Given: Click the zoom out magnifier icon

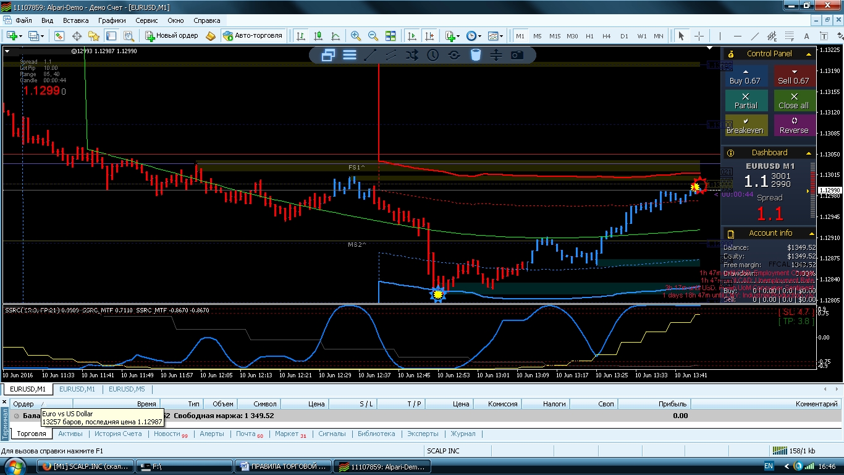Looking at the screenshot, I should [x=373, y=36].
